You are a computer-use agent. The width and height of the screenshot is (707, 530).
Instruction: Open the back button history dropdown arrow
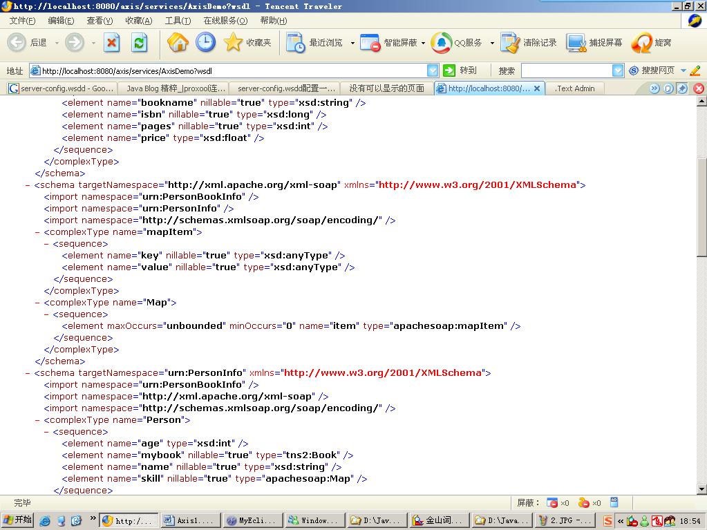point(57,44)
